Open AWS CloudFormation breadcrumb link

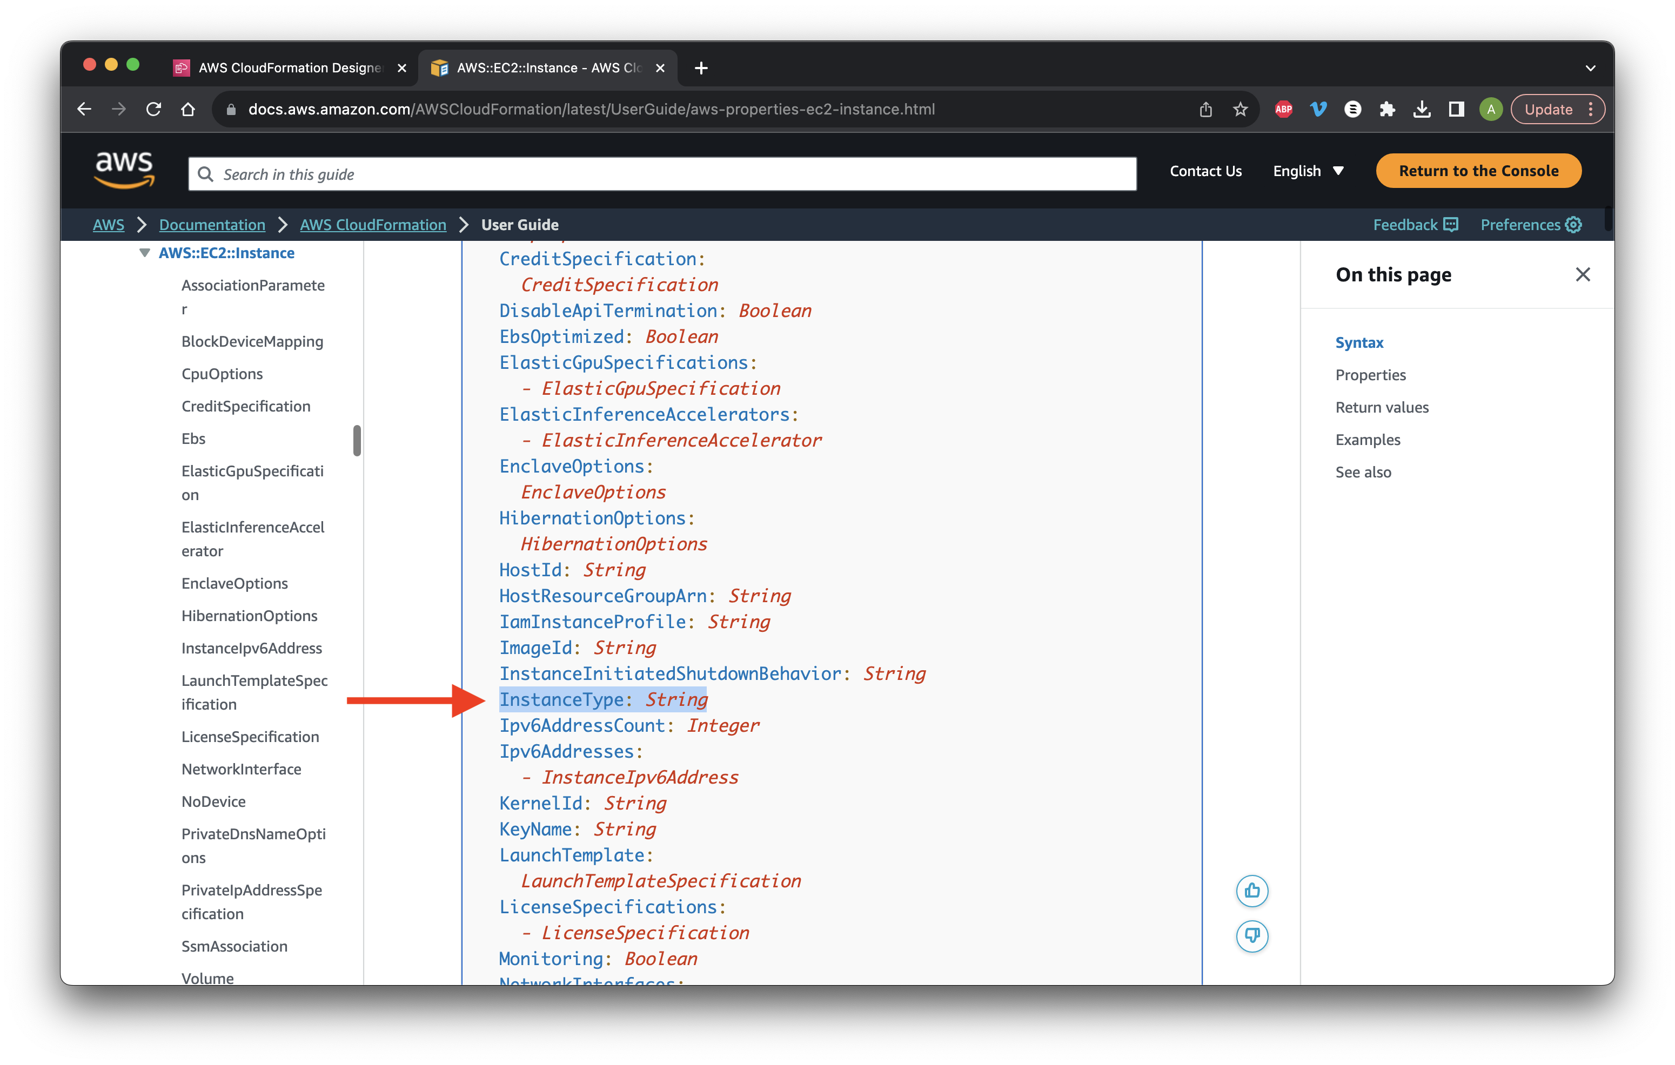pos(373,225)
